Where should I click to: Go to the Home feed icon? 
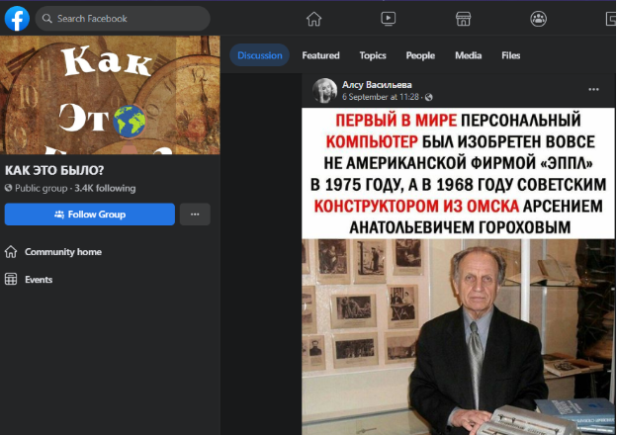(x=314, y=19)
